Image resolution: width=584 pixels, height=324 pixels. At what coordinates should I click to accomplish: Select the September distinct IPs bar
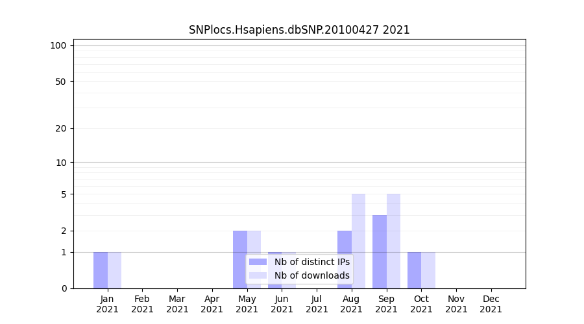(x=380, y=251)
